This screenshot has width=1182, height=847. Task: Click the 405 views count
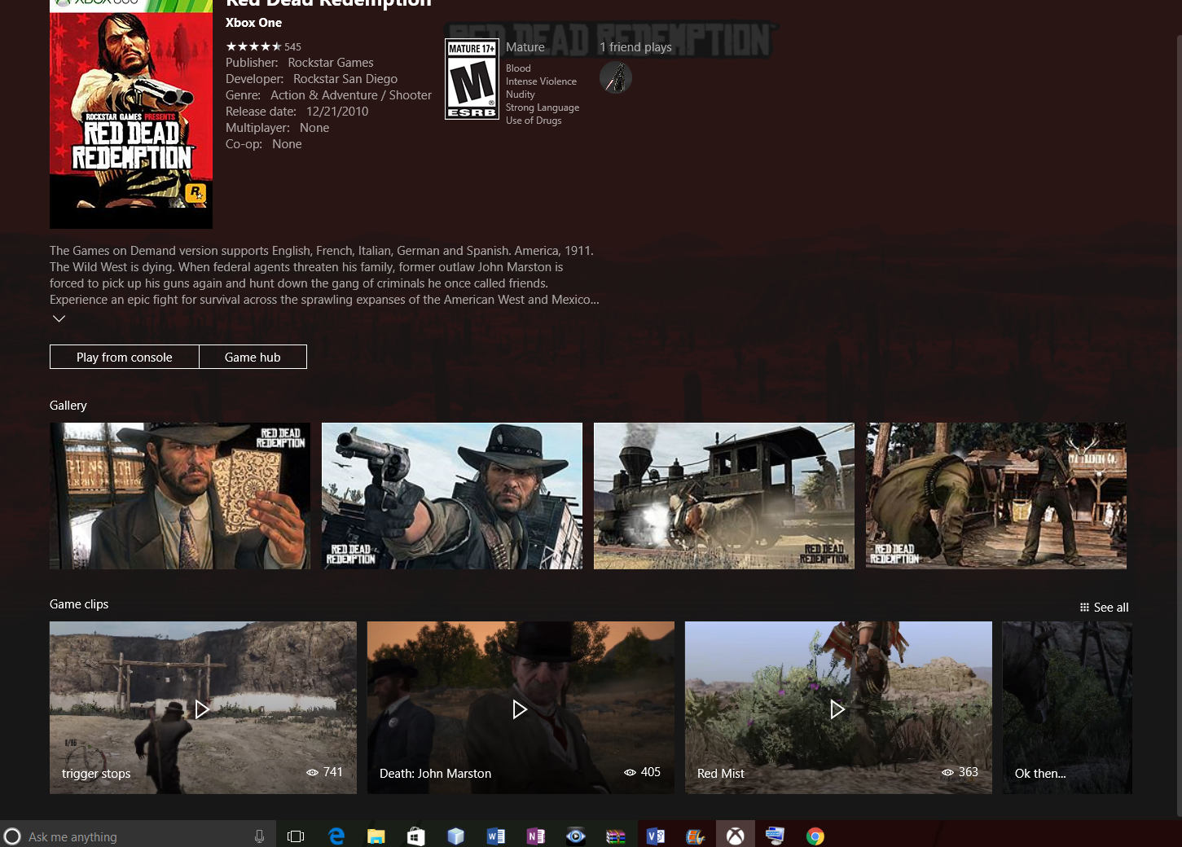click(643, 772)
